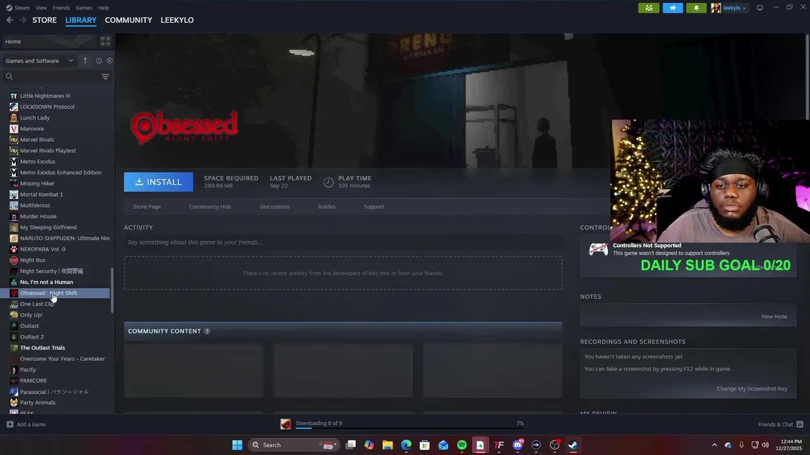Open Spotify from the taskbar
This screenshot has height=455, width=810.
coord(462,445)
